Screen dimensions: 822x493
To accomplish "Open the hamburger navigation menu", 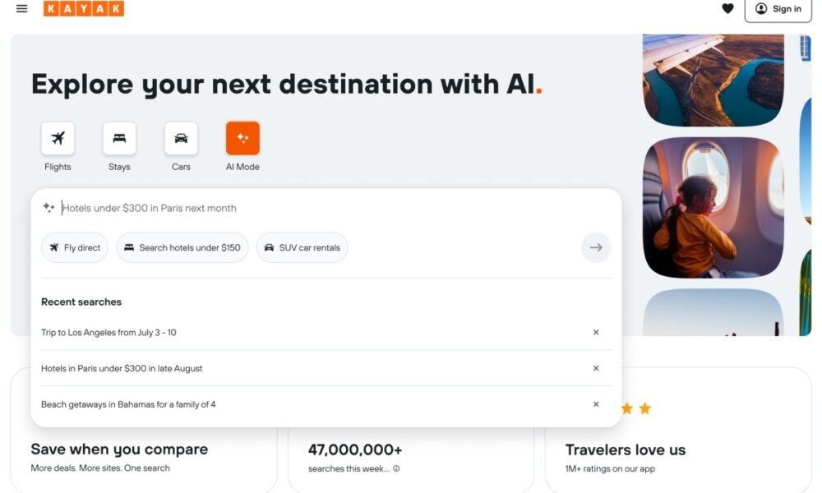I will pyautogui.click(x=22, y=9).
